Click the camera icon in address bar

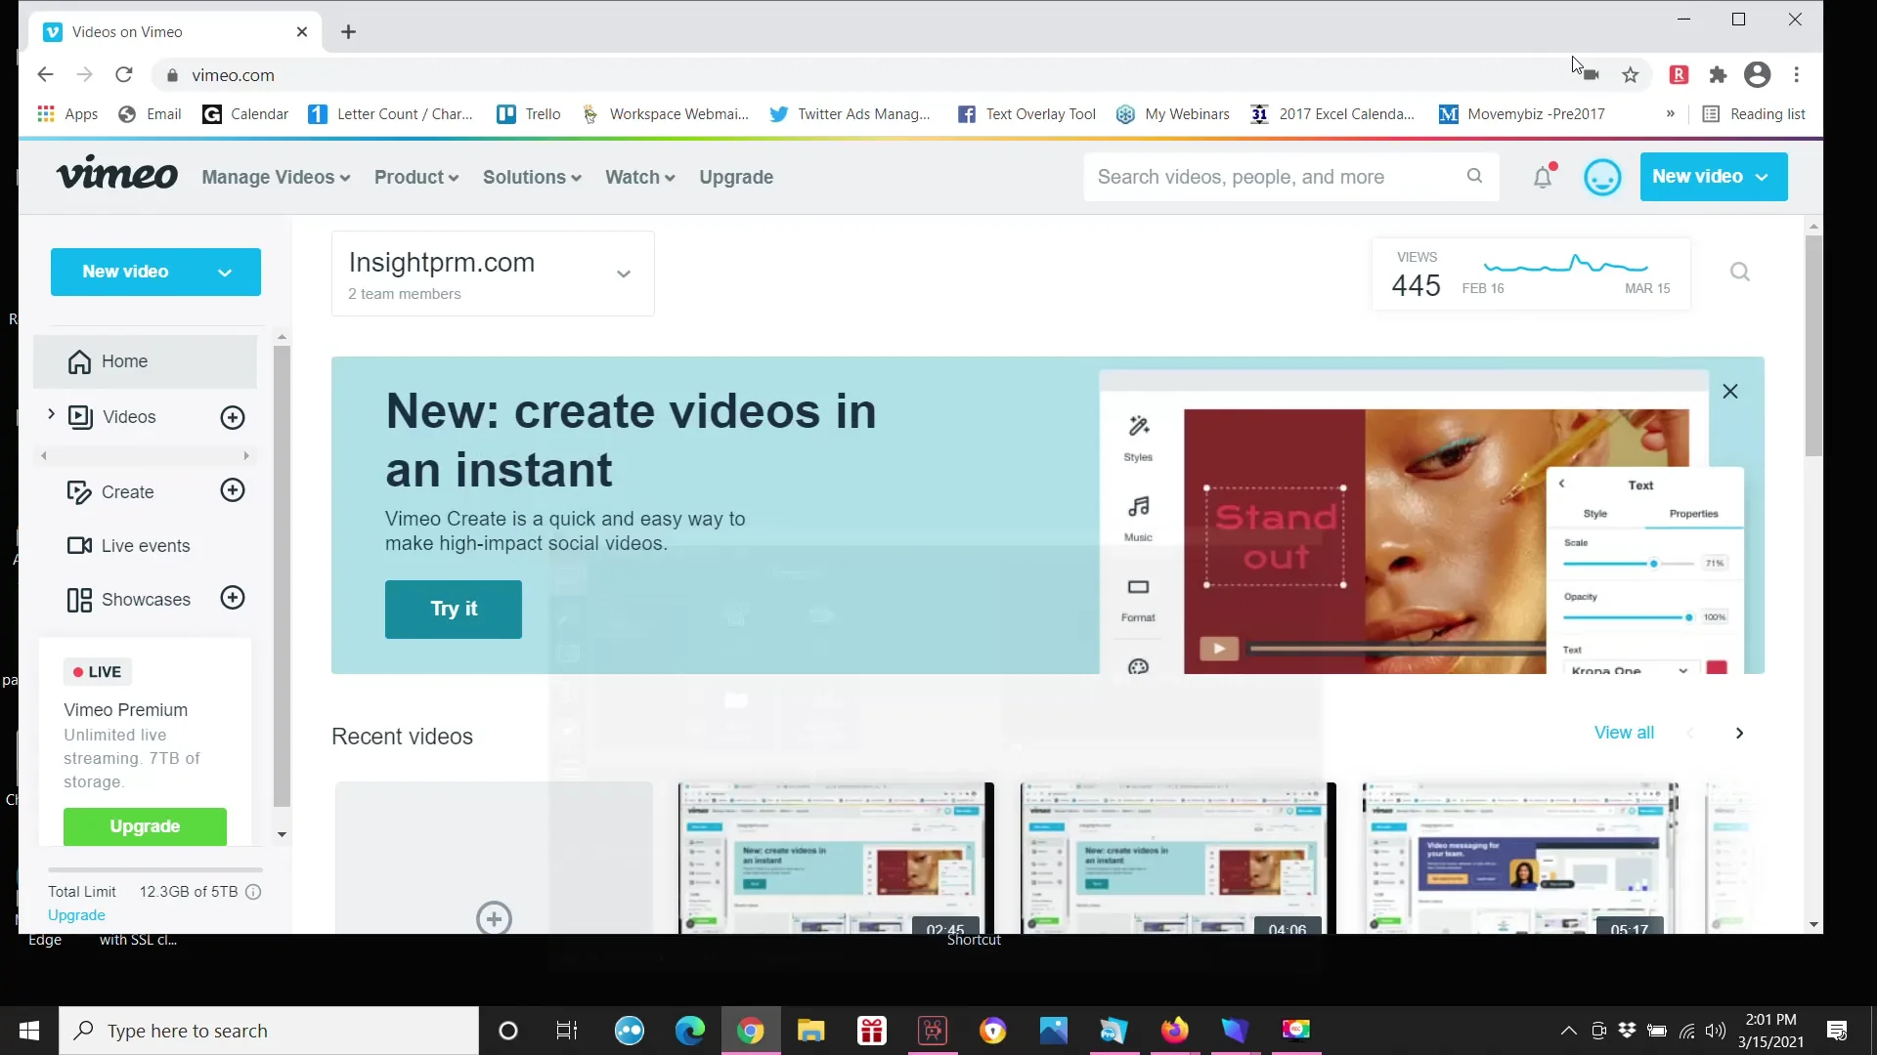click(1592, 75)
